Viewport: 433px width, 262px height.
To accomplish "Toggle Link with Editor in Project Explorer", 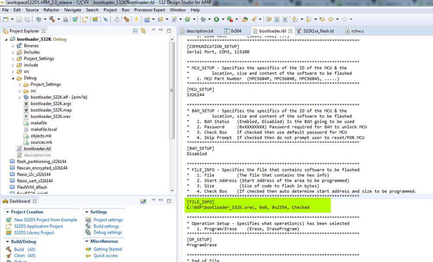I will click(143, 31).
